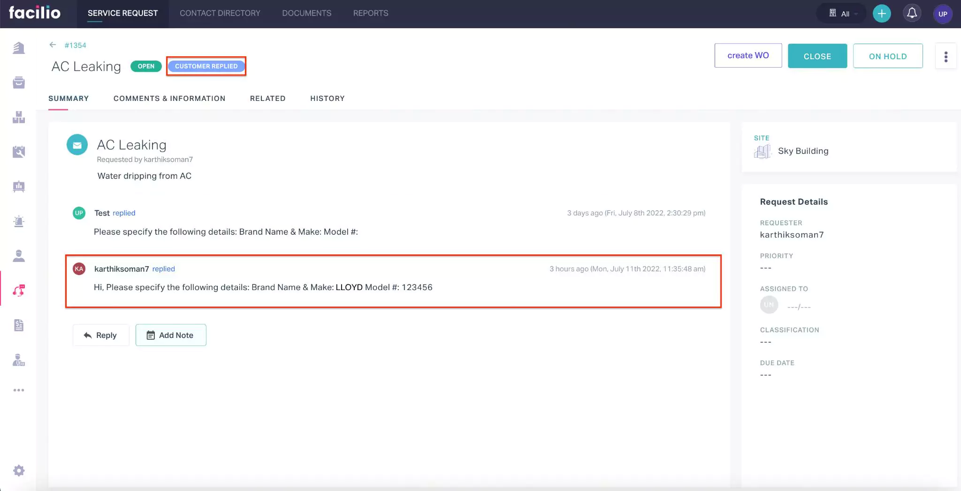Click the OPEN status badge
The height and width of the screenshot is (491, 961).
pyautogui.click(x=146, y=66)
